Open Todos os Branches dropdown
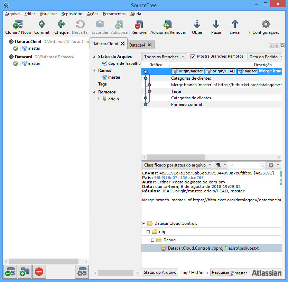Image resolution: width=288 pixels, height=282 pixels. [164, 57]
